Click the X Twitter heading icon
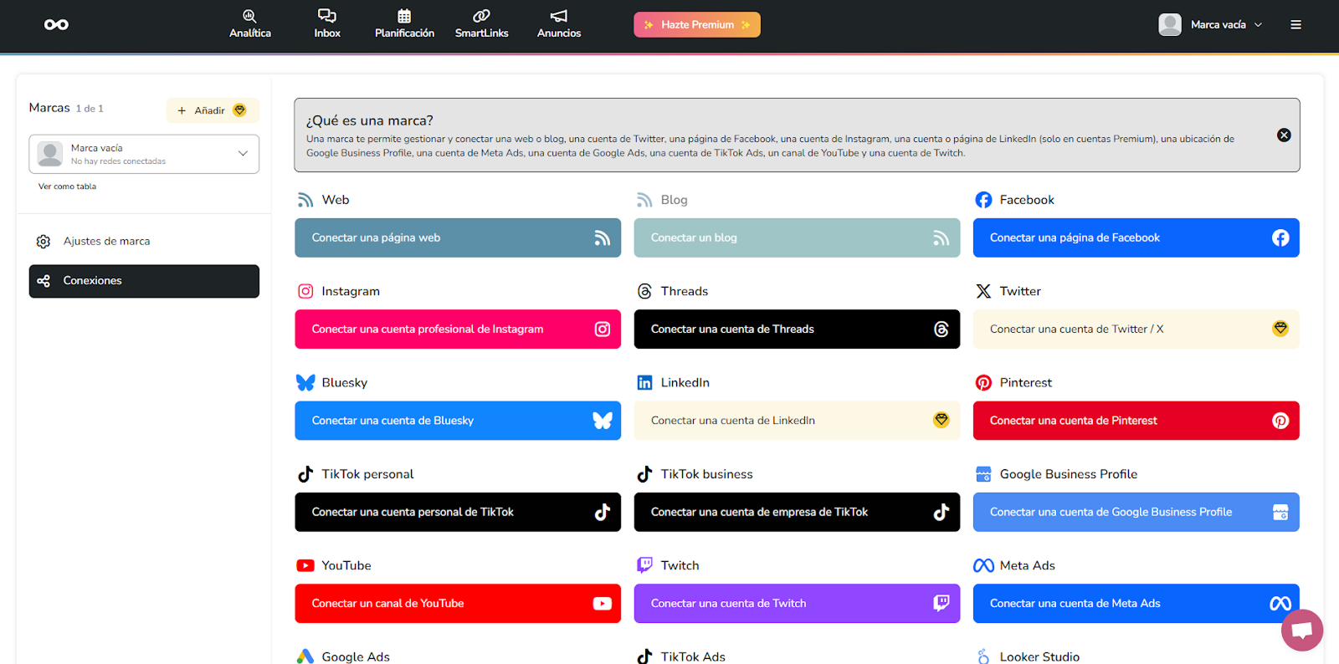The height and width of the screenshot is (664, 1339). point(983,291)
